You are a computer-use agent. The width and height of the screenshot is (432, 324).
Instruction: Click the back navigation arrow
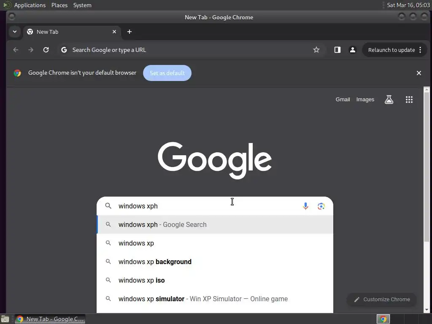point(16,50)
